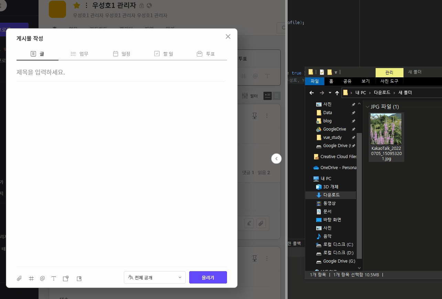This screenshot has width=442, height=299.
Task: Click the star icon next to 우성호1 관리자
Action: (76, 5)
